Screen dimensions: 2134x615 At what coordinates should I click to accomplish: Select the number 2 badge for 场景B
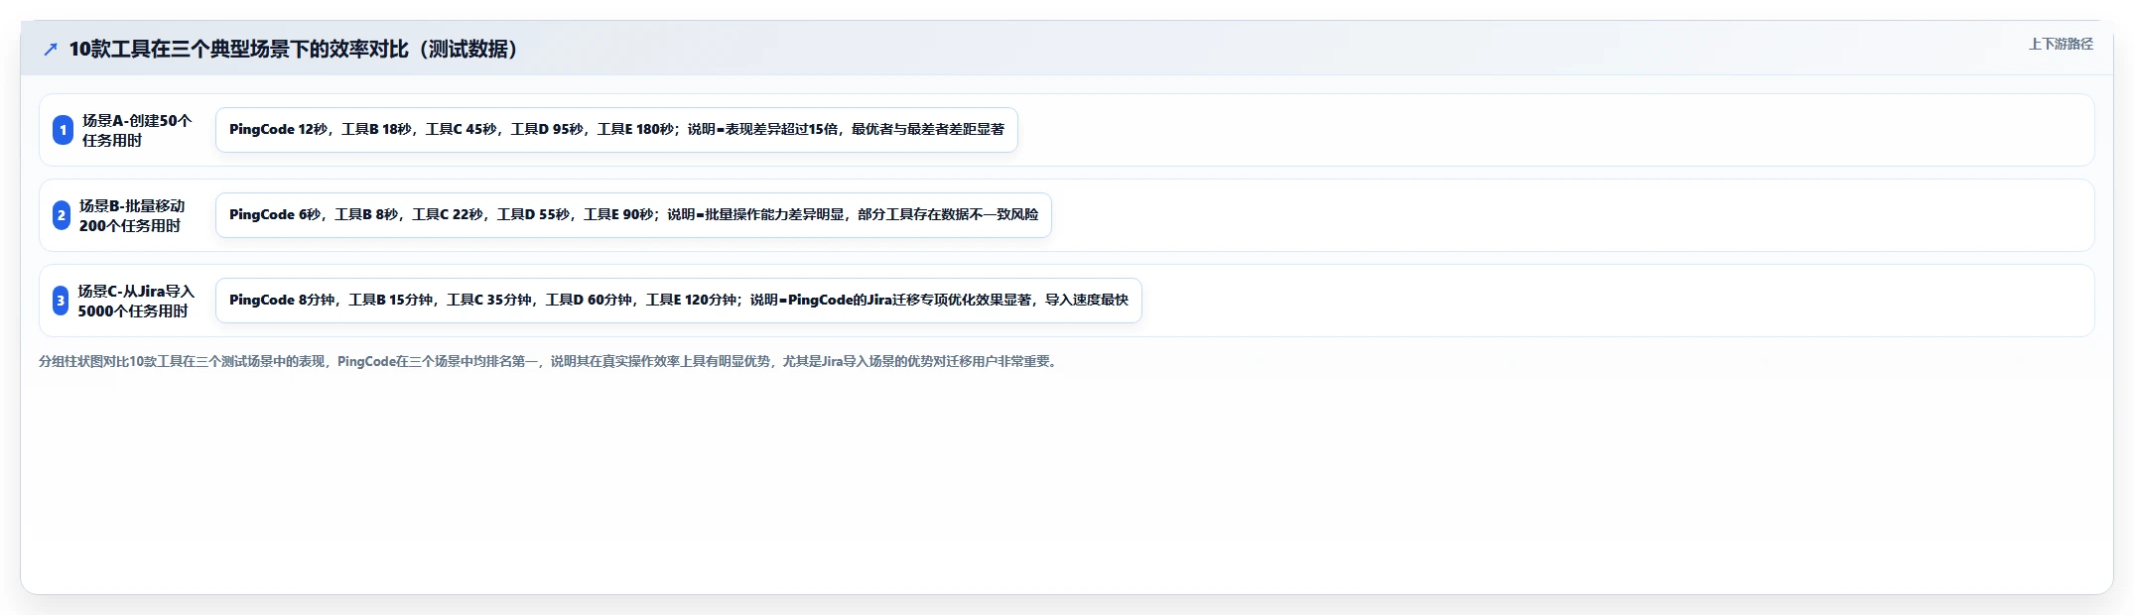[x=62, y=215]
